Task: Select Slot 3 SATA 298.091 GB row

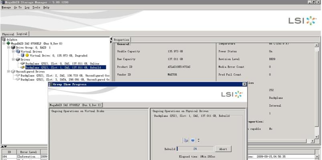Action: coord(65,79)
